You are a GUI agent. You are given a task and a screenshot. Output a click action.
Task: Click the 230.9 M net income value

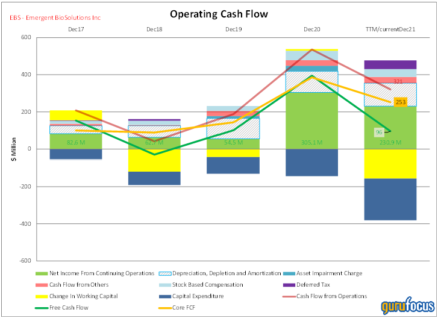[390, 143]
